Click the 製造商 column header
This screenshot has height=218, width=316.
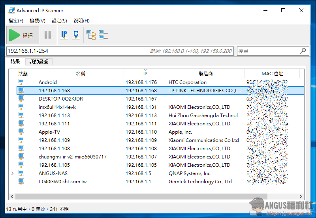point(205,74)
